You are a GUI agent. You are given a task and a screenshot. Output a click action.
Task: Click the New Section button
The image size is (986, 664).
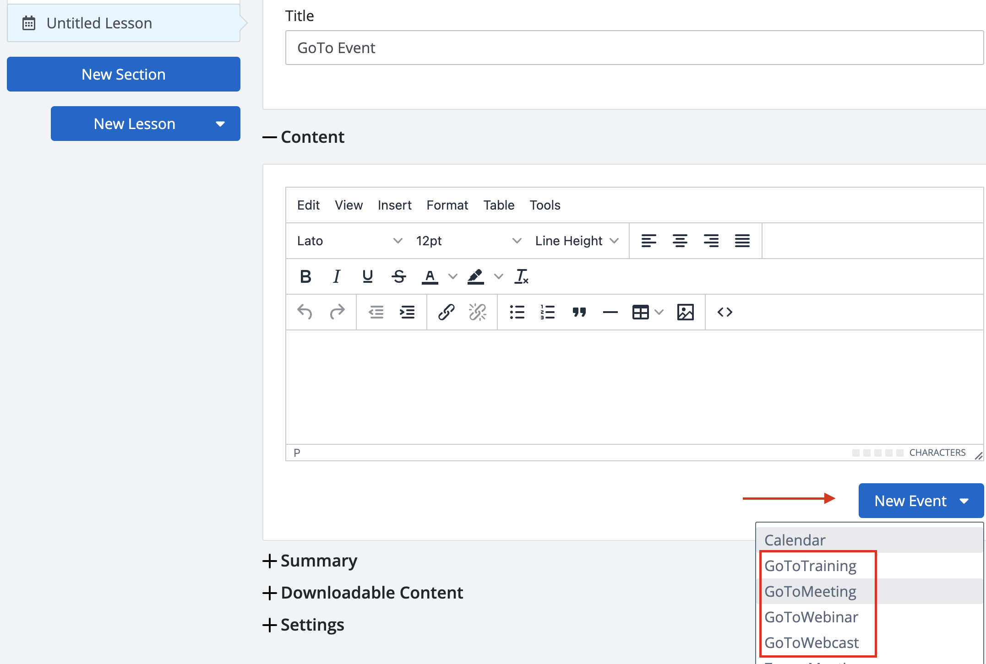(x=124, y=74)
